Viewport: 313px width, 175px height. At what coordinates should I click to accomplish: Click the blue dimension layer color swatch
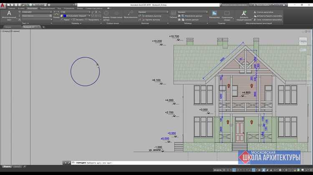65,16
